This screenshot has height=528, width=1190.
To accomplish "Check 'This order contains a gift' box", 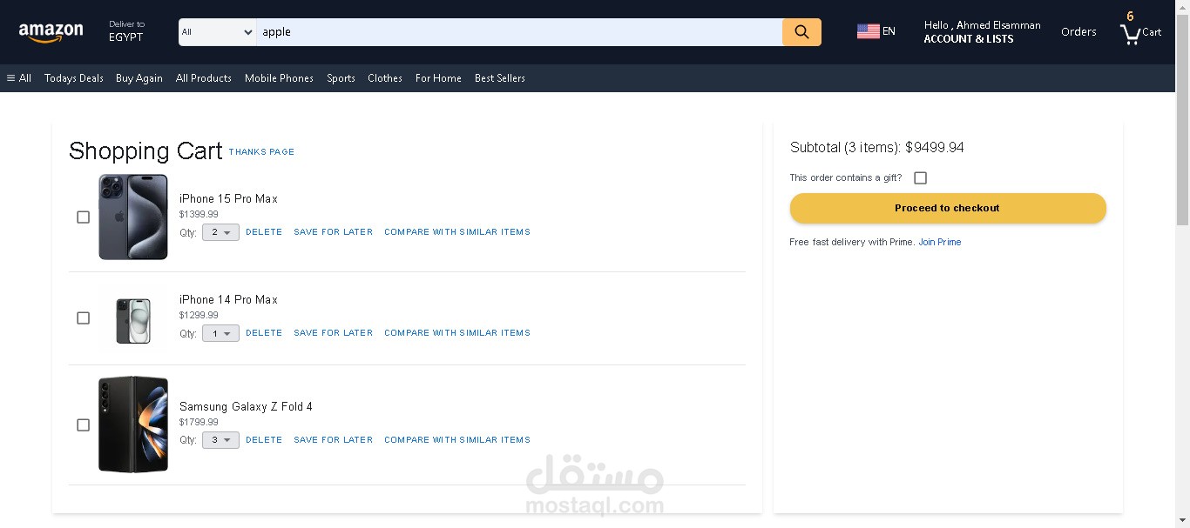I will click(920, 177).
